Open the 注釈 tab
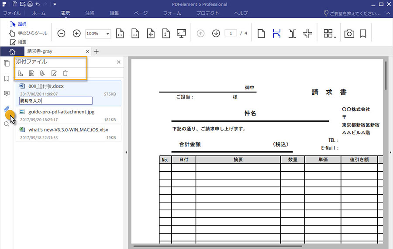 coord(90,13)
